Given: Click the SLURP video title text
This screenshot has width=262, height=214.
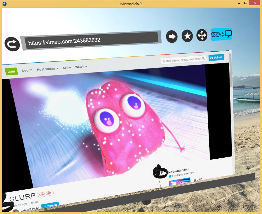Looking at the screenshot, I should coord(22,197).
